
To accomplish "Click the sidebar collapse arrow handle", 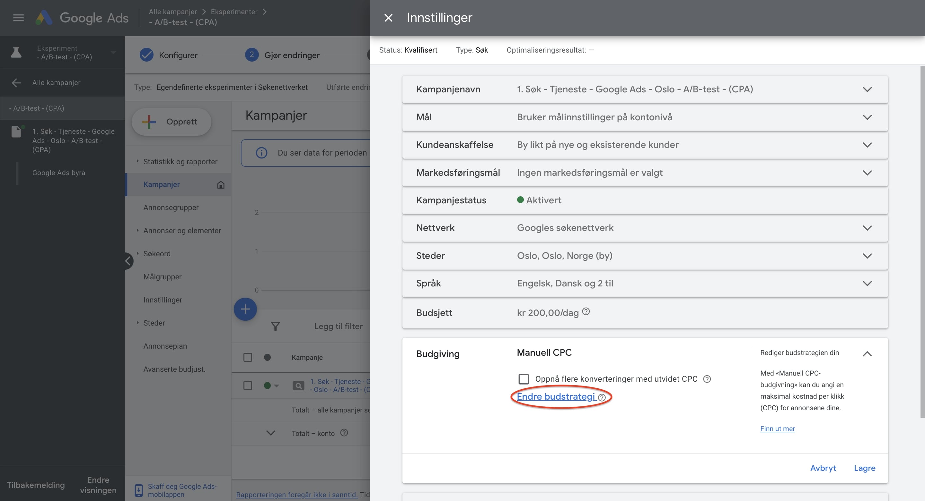I will pos(128,261).
